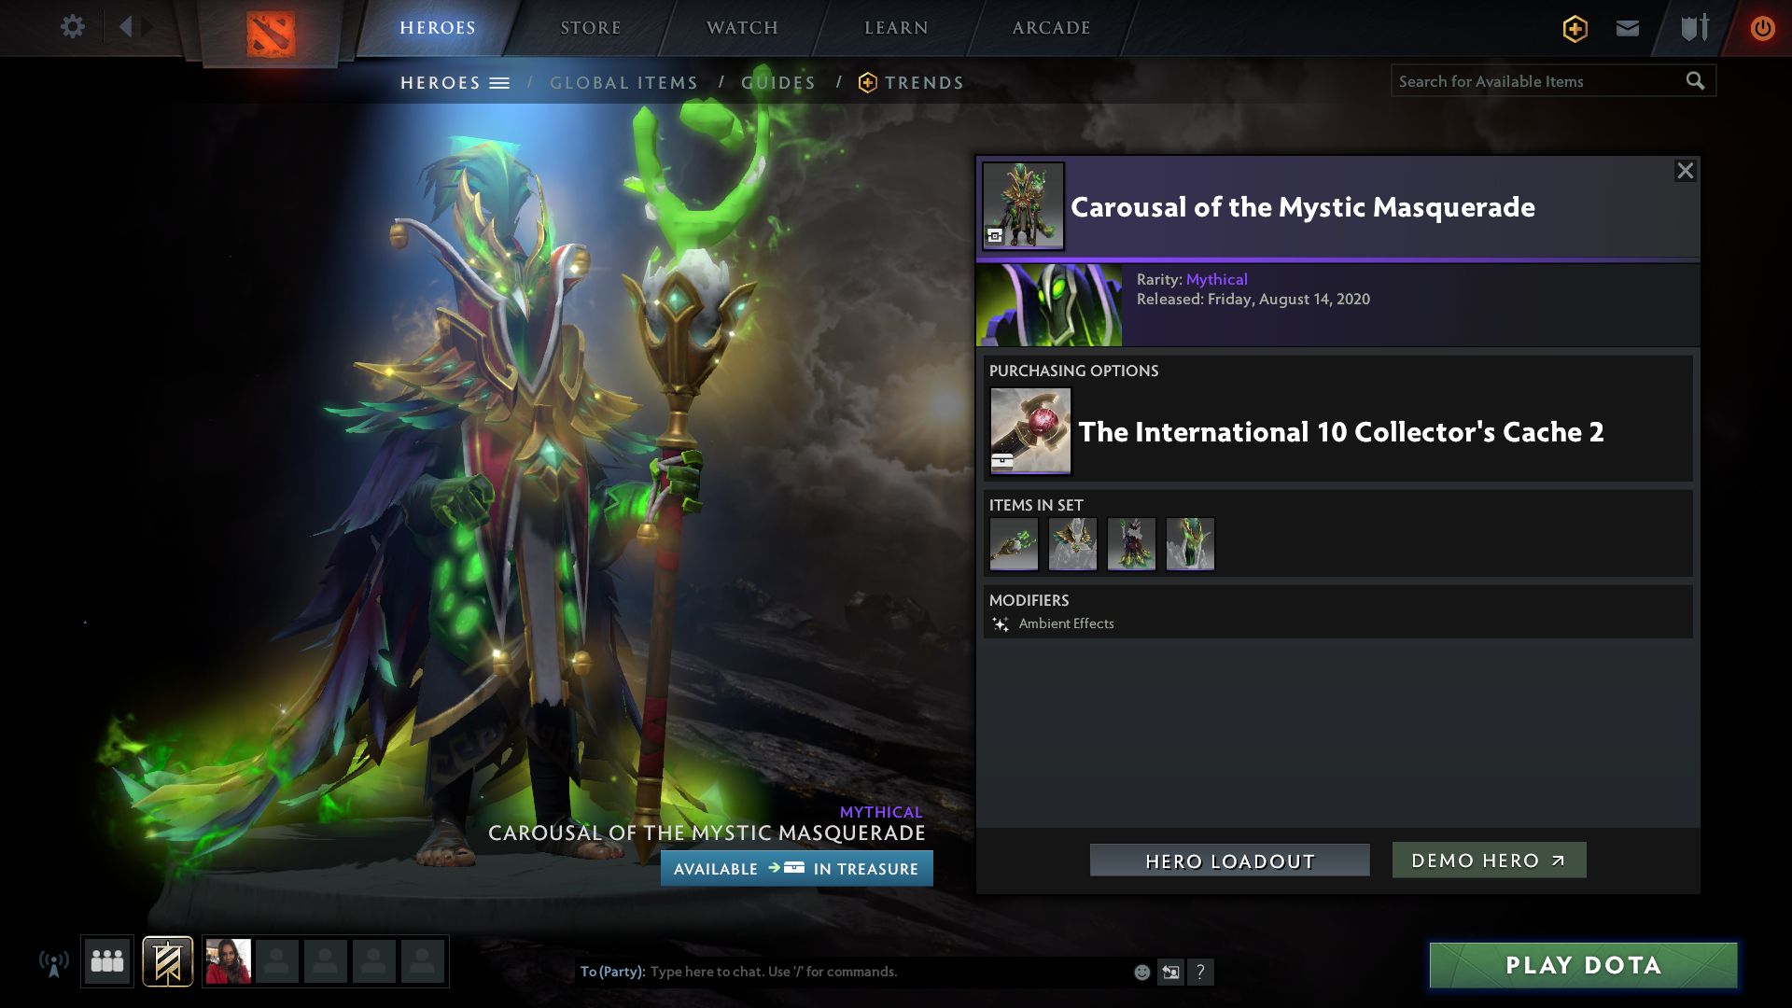Click the Trends icon in navigation
The width and height of the screenshot is (1792, 1008).
pyautogui.click(x=866, y=82)
